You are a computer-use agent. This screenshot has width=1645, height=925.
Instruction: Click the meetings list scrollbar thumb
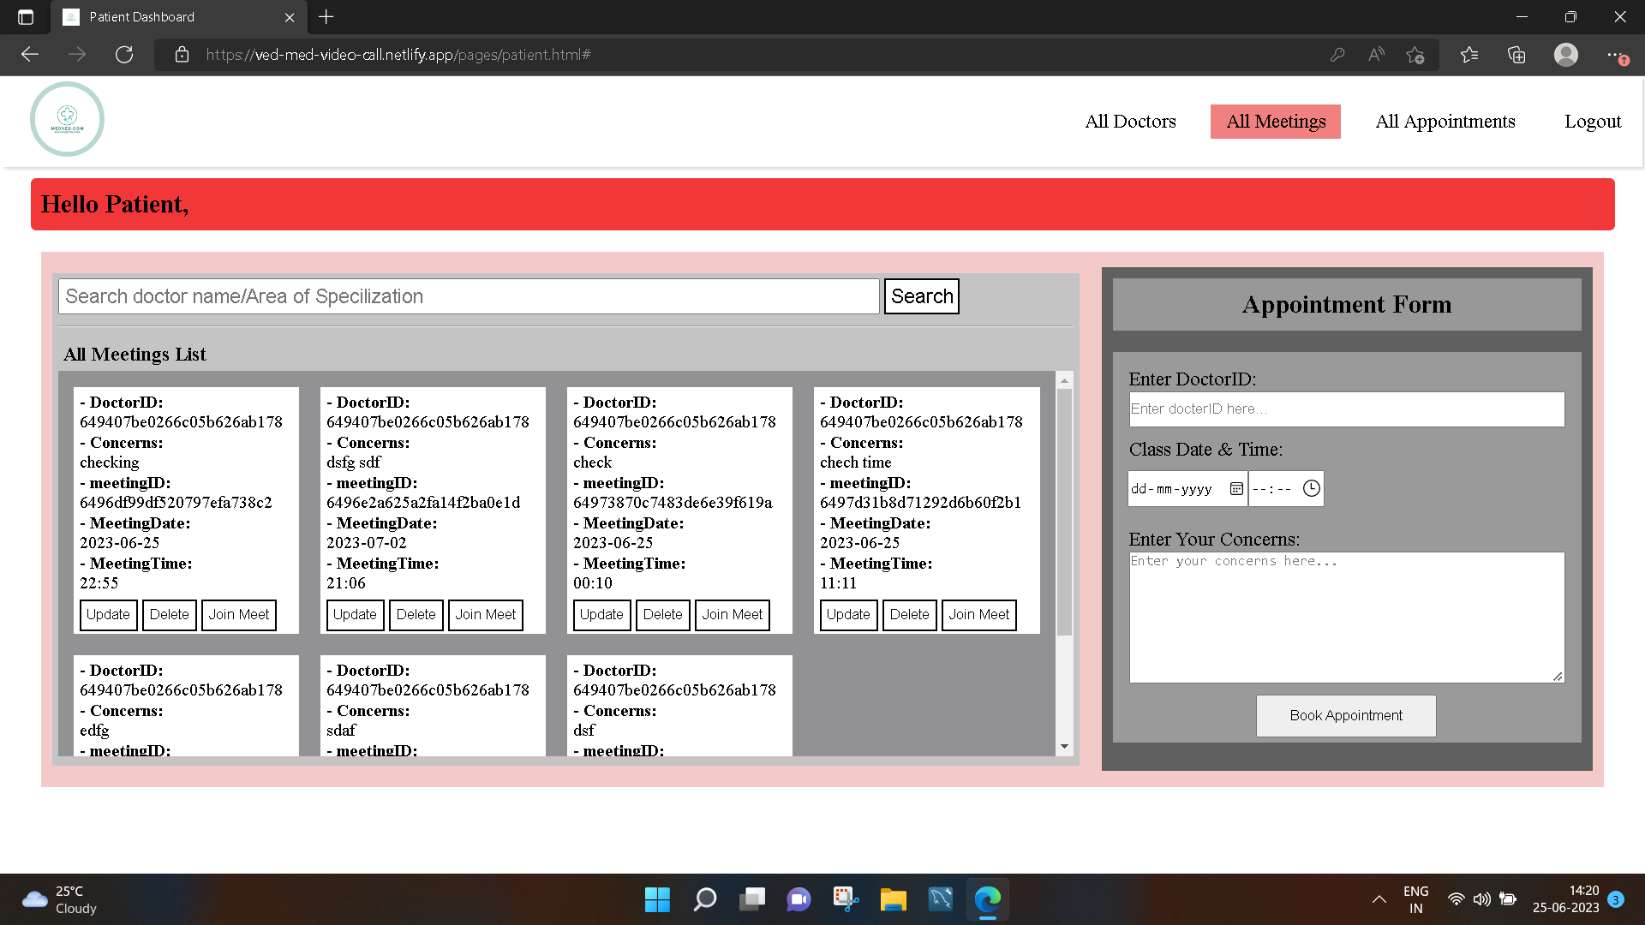[1064, 512]
